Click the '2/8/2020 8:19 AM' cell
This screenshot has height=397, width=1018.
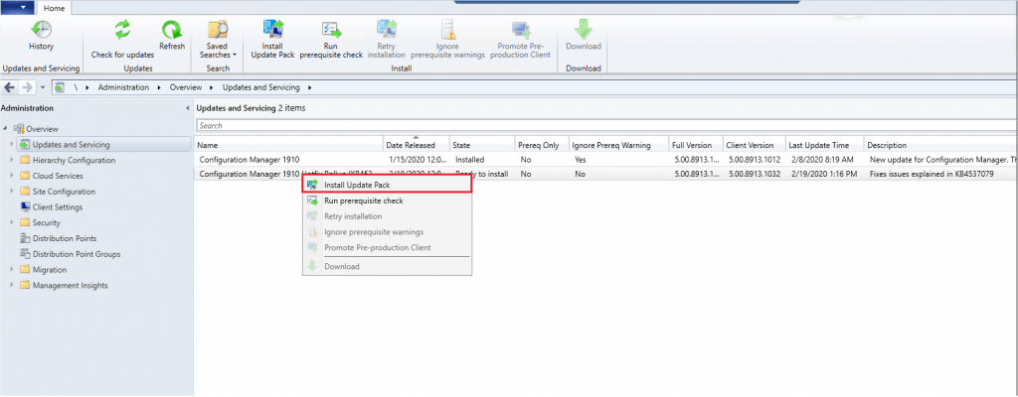pyautogui.click(x=821, y=159)
